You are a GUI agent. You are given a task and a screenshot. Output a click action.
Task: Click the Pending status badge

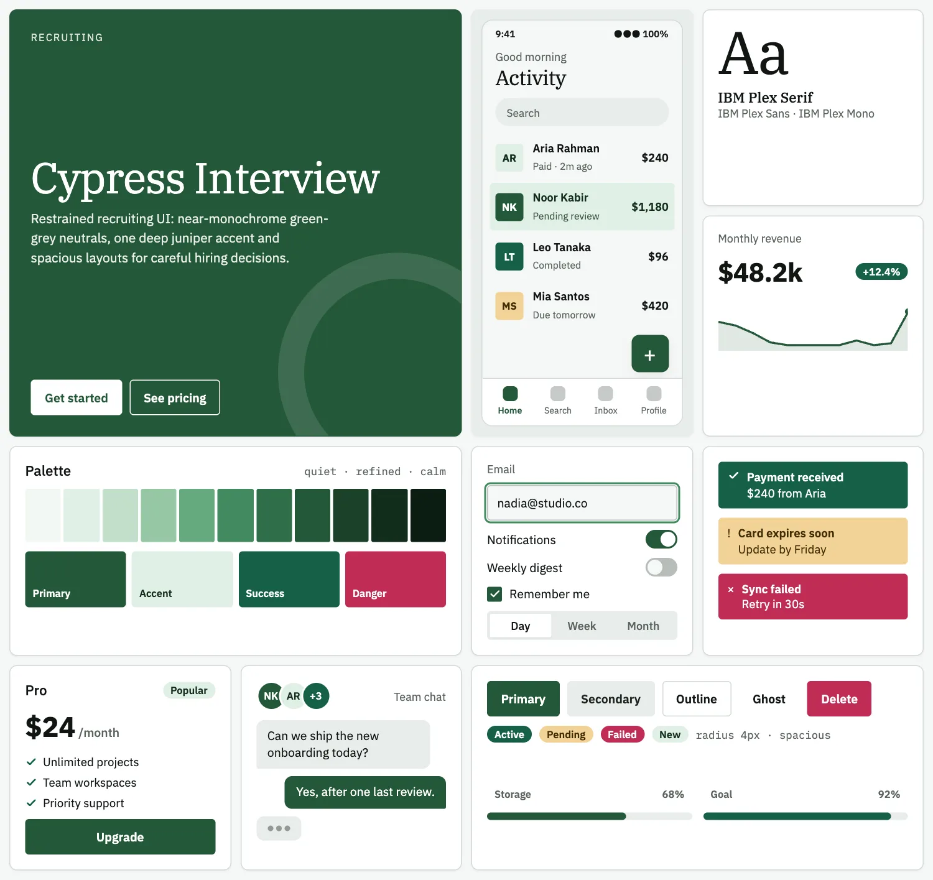tap(566, 734)
